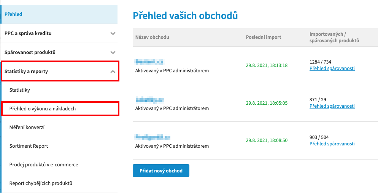Click the Poslední import column header

coord(264,37)
